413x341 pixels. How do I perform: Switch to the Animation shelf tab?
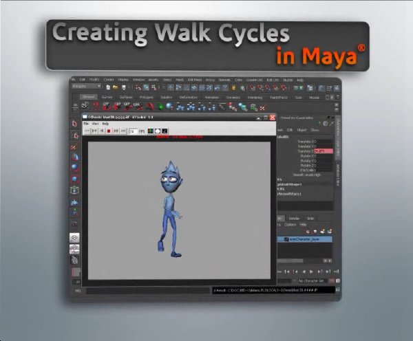click(212, 98)
